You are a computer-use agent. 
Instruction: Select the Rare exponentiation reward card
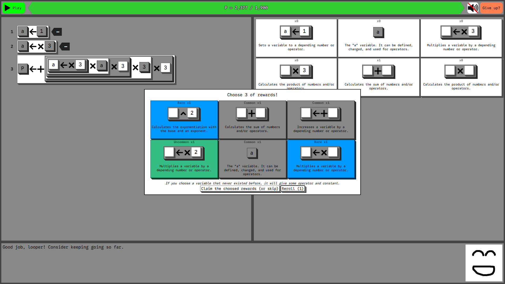click(184, 120)
